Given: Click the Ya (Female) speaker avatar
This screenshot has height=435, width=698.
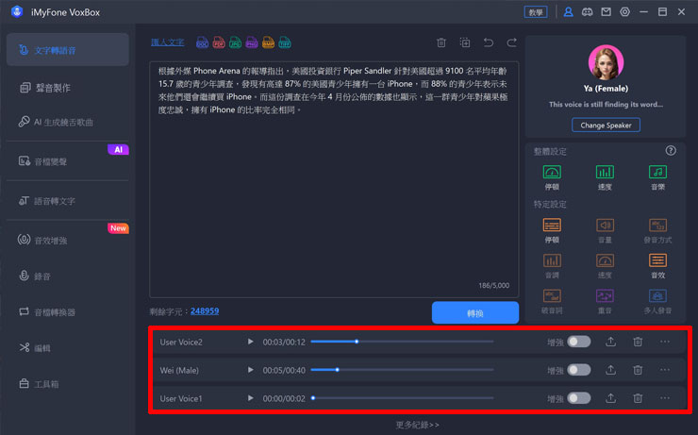Looking at the screenshot, I should point(606,62).
